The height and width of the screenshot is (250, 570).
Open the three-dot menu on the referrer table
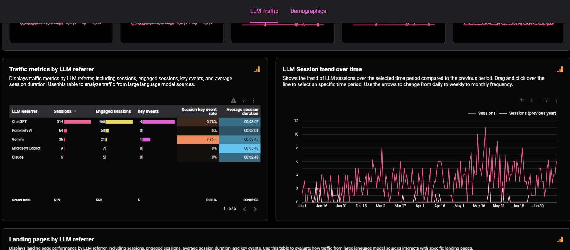click(x=253, y=100)
